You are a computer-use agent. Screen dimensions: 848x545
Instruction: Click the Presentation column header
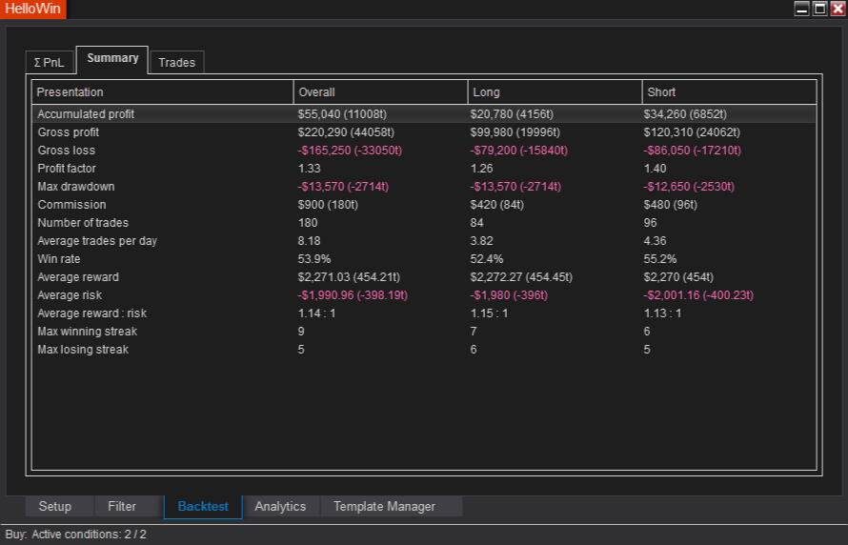[x=162, y=92]
